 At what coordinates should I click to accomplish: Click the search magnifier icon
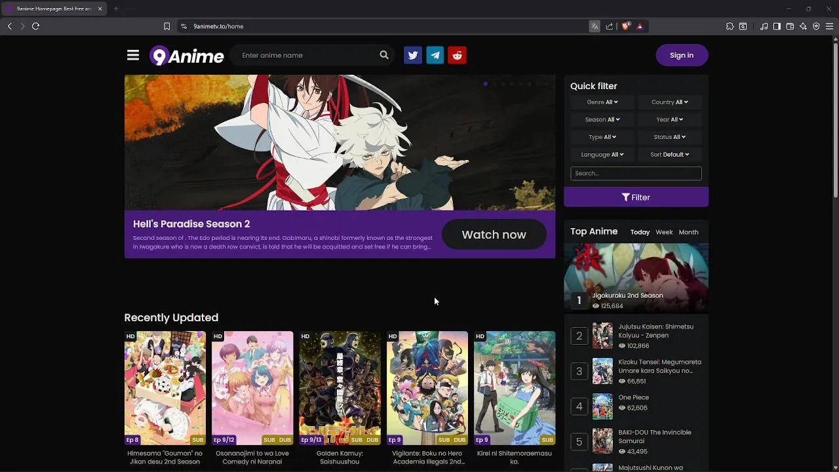pyautogui.click(x=384, y=55)
